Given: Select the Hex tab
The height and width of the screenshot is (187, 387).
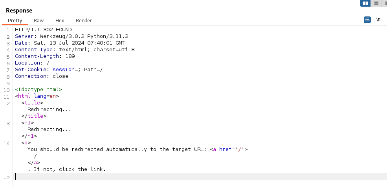Looking at the screenshot, I should pos(60,20).
